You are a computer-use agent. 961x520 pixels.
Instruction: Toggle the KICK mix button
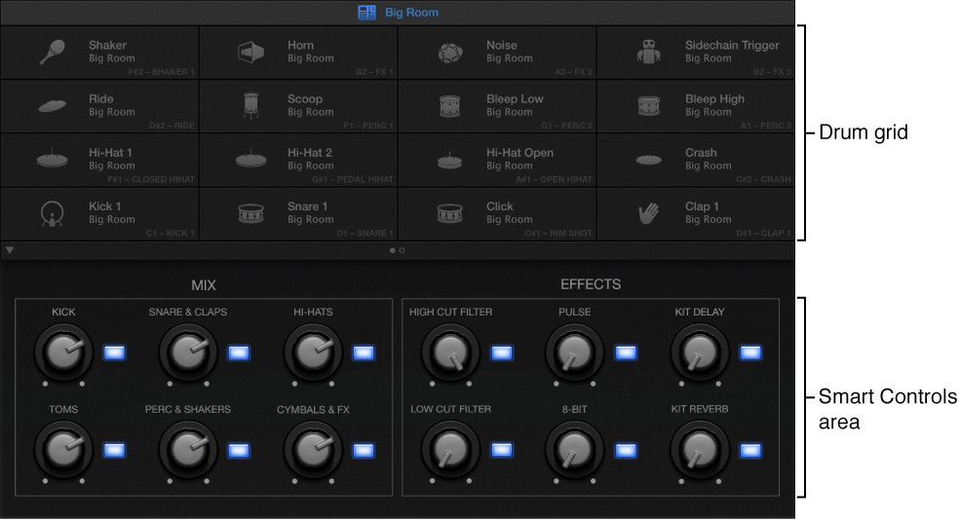(x=114, y=353)
